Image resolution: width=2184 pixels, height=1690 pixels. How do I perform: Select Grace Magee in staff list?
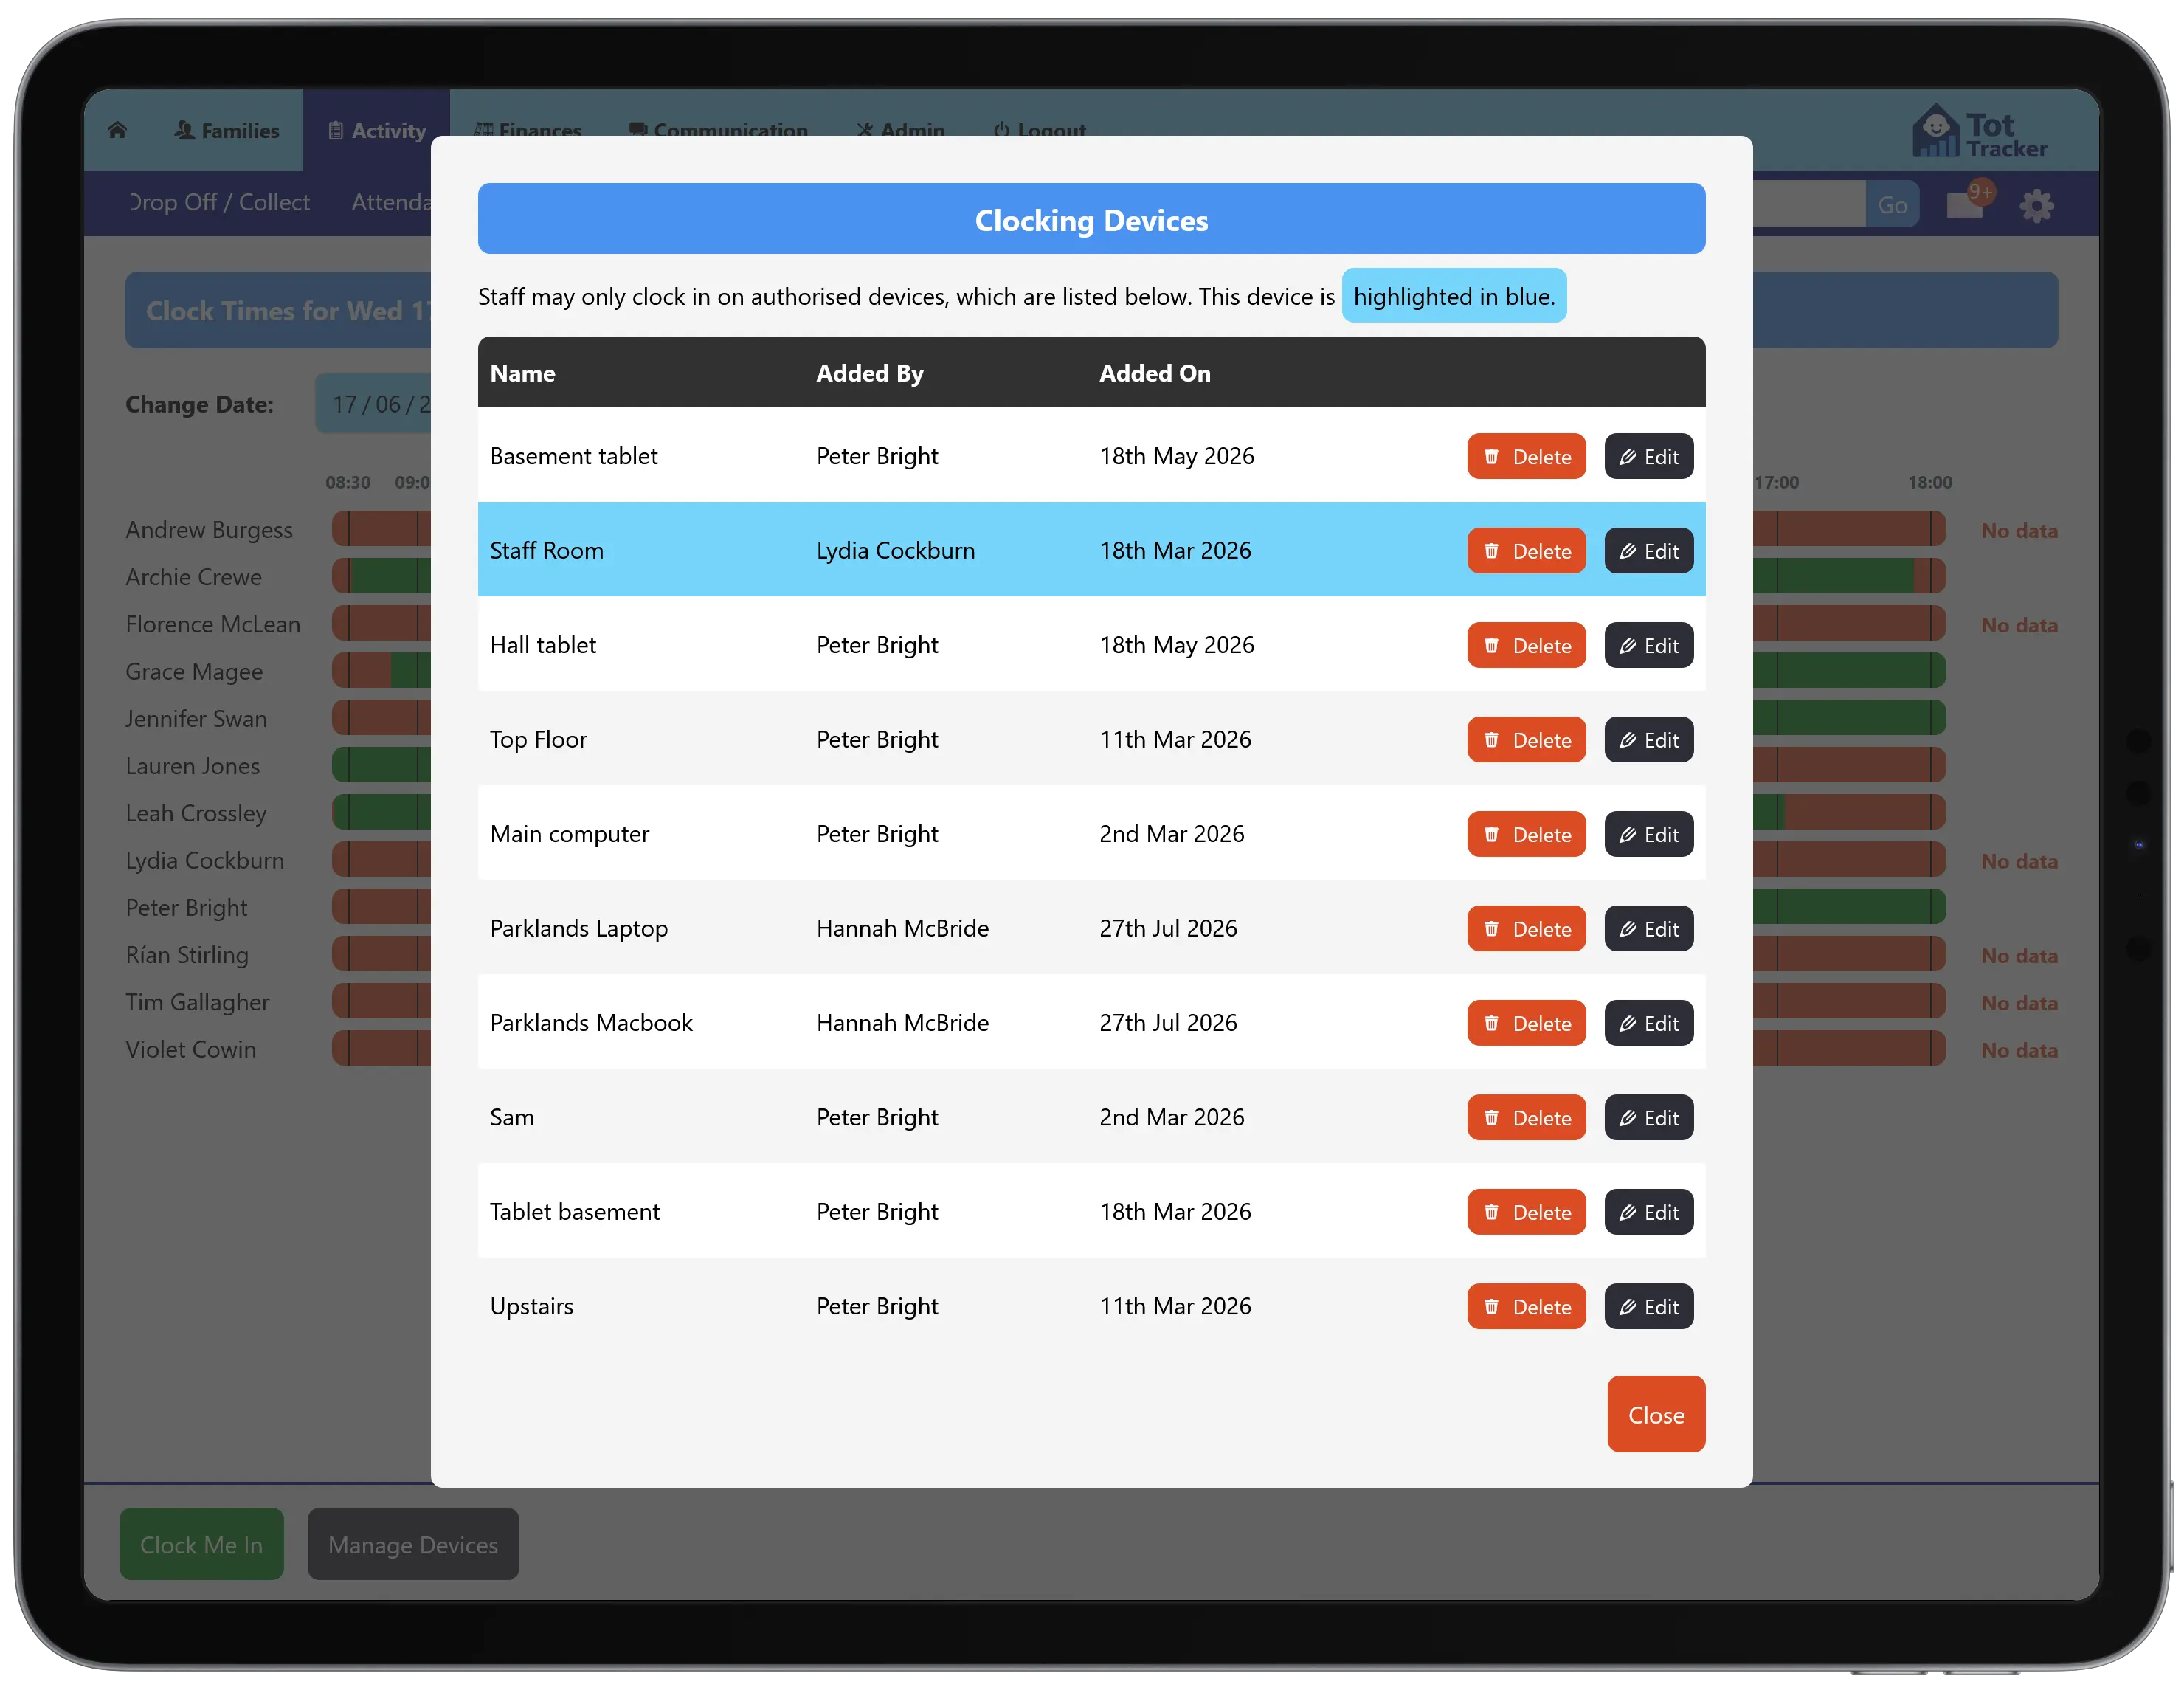(x=194, y=671)
